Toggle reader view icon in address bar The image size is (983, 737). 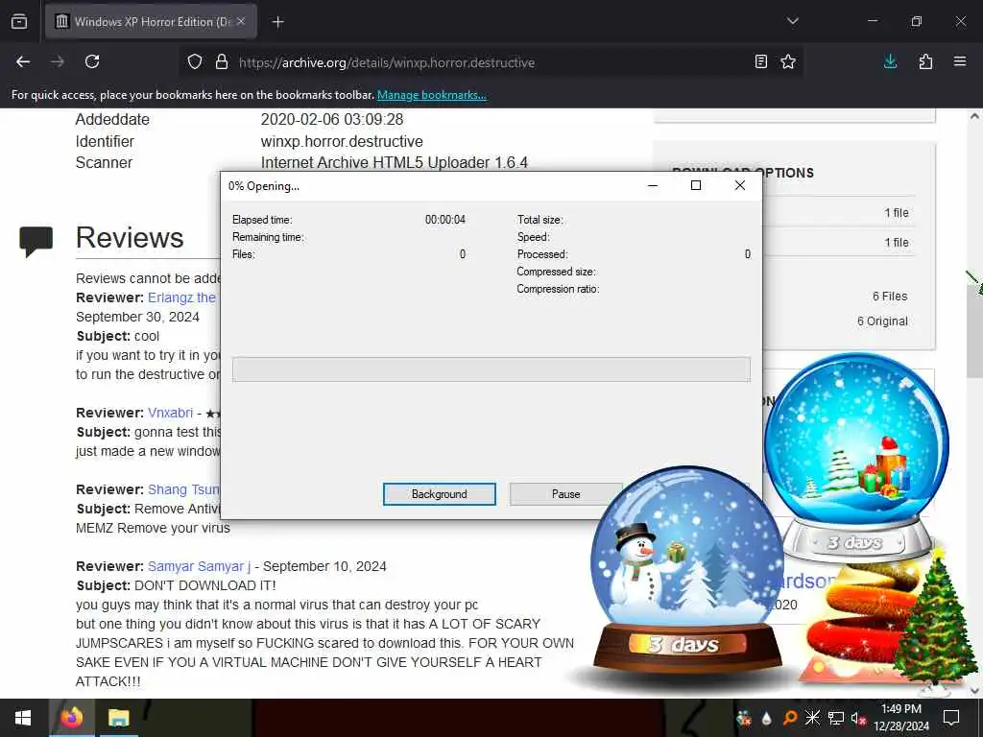coord(760,61)
